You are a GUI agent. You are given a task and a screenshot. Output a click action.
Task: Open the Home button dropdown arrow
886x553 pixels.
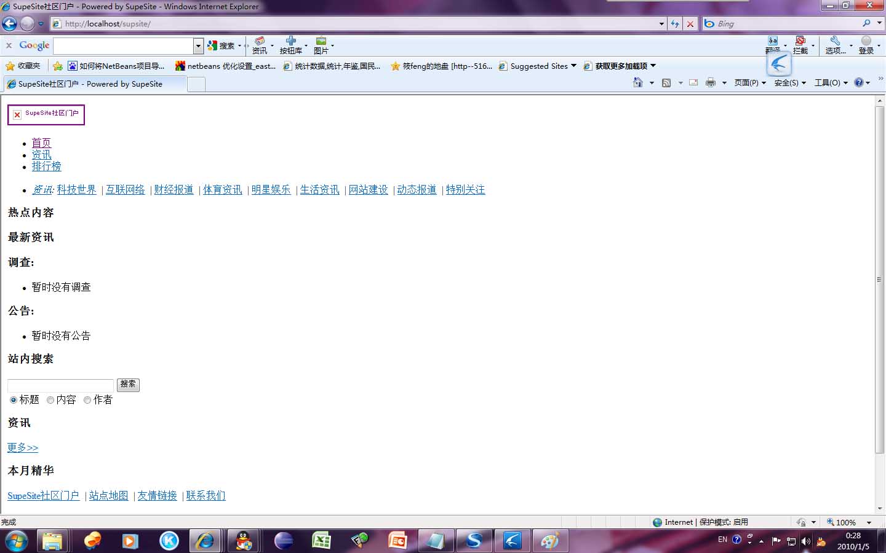[652, 83]
